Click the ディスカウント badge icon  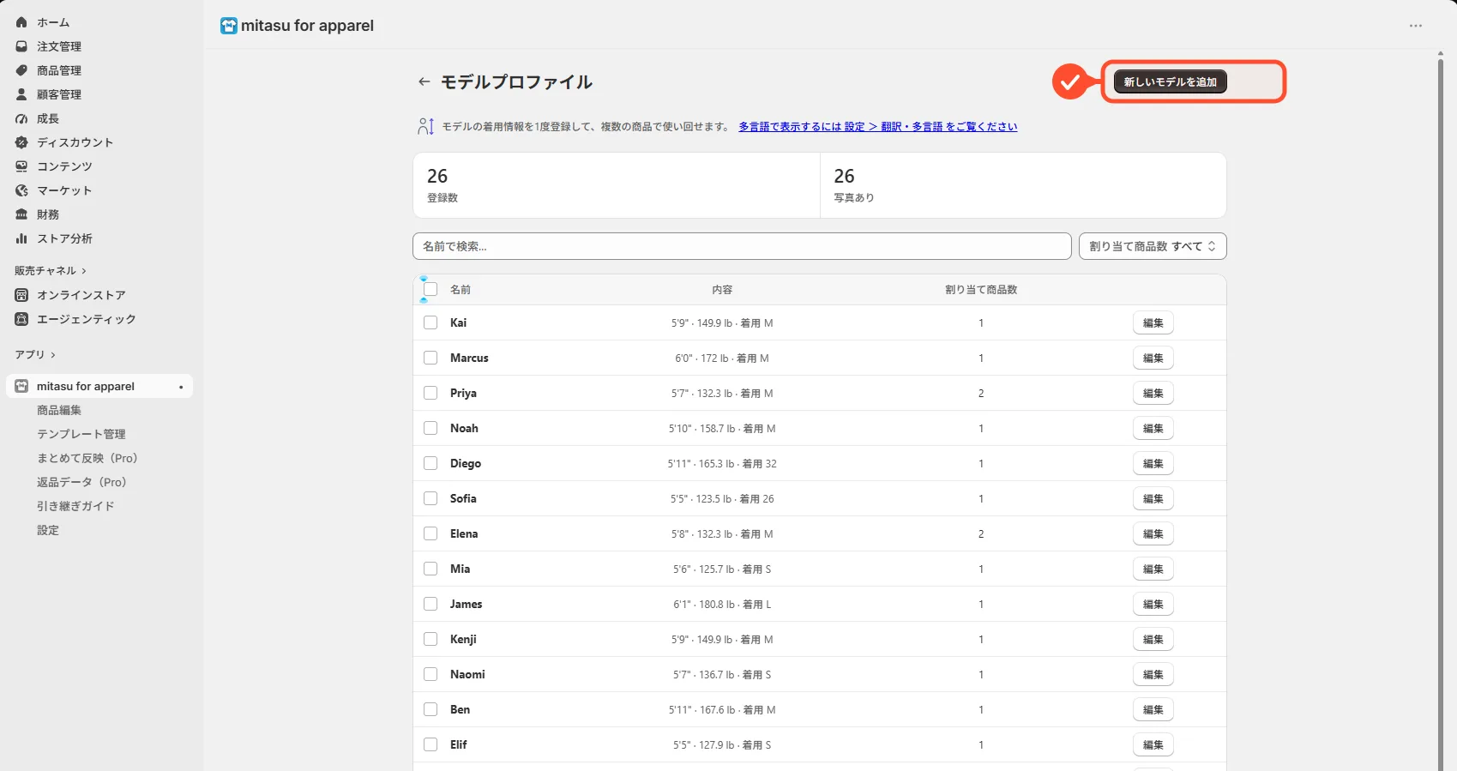[x=21, y=142]
